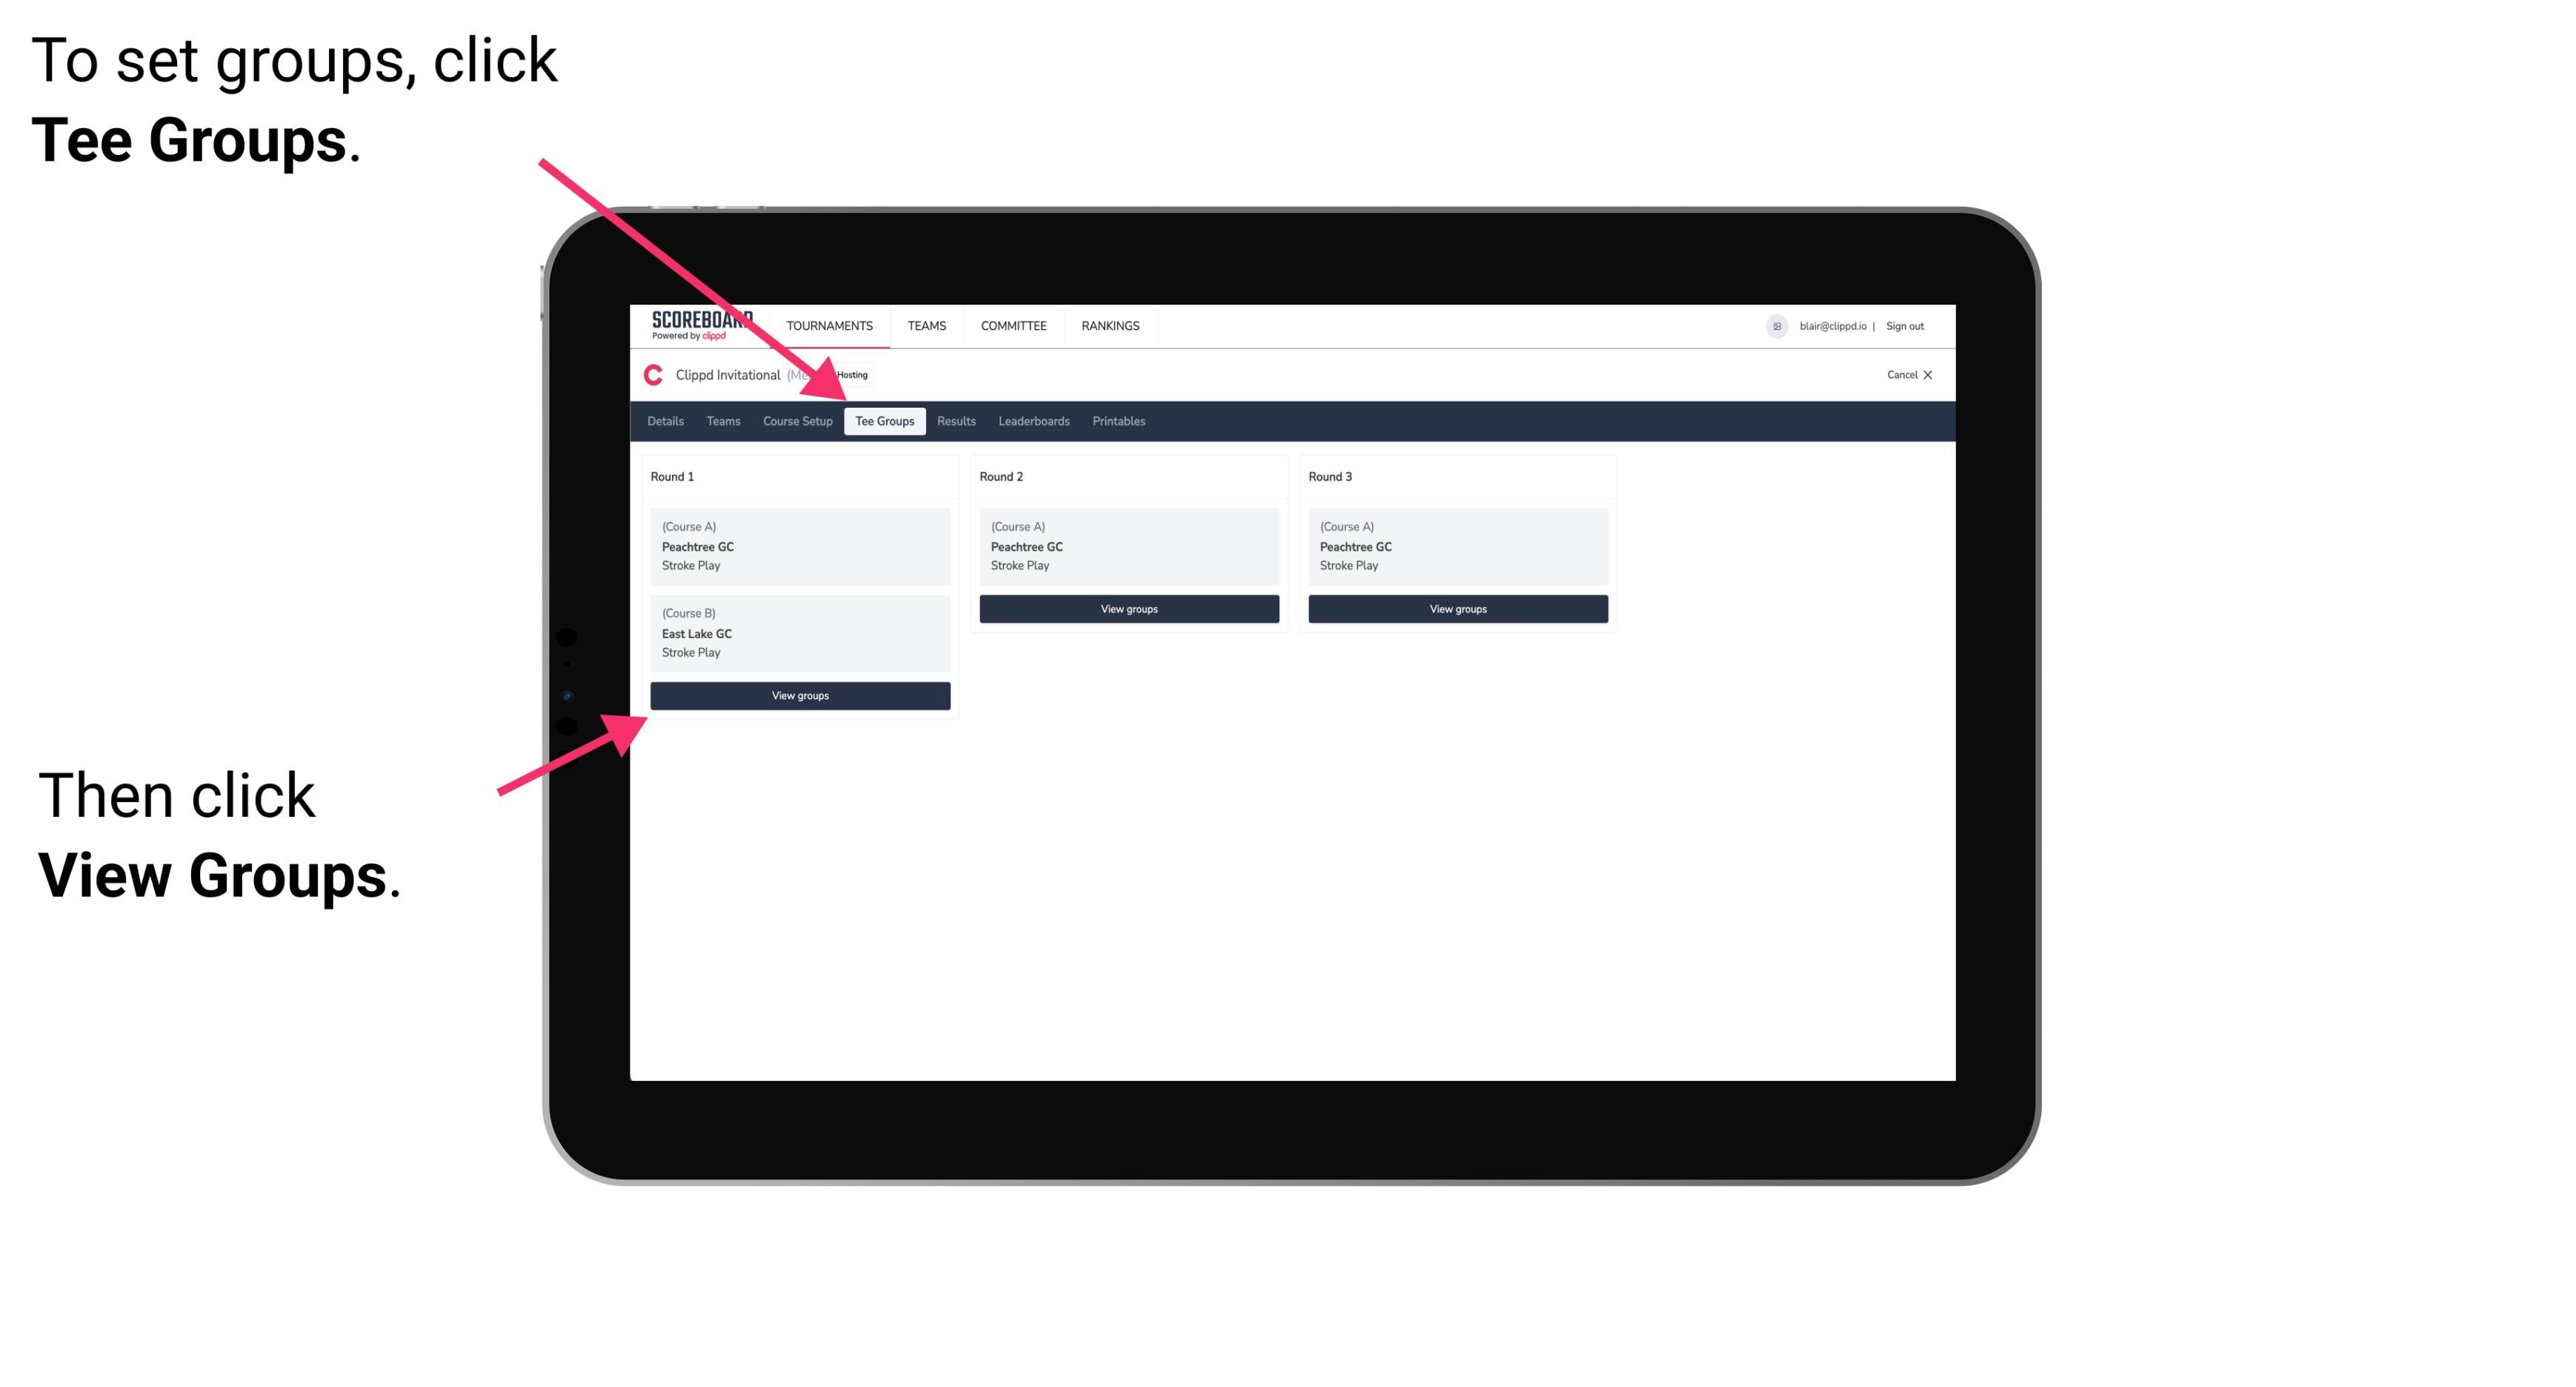Click View groups for Round 1
2576x1387 pixels.
801,695
